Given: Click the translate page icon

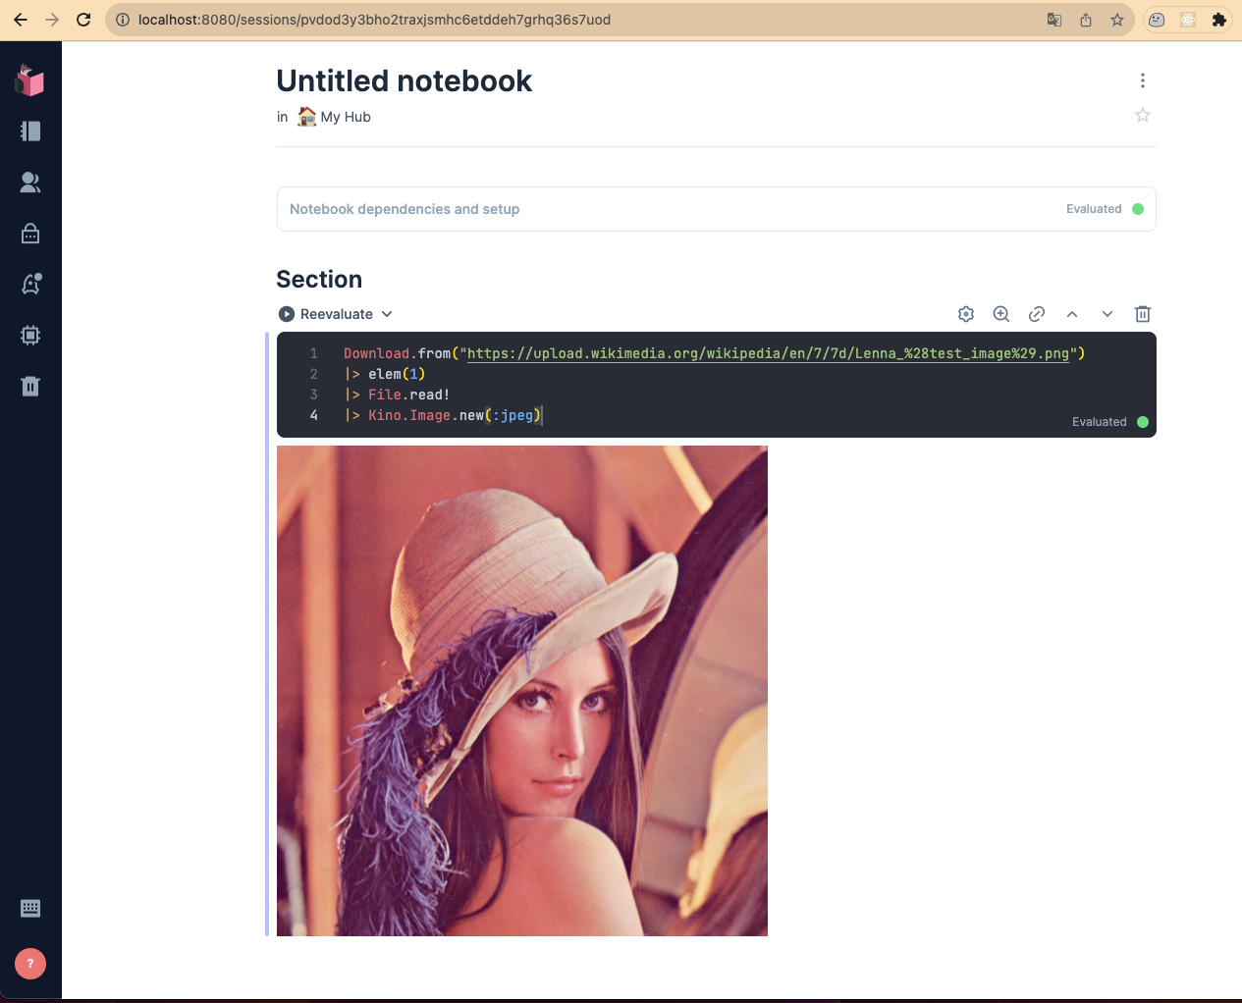Looking at the screenshot, I should (1054, 20).
